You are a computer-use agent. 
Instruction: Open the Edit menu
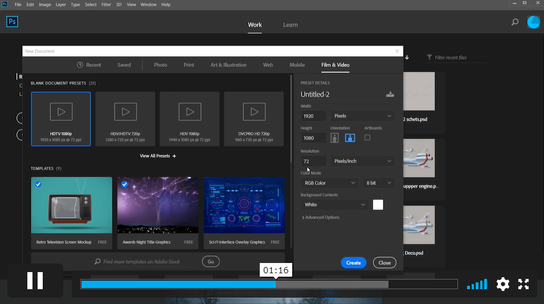coord(30,5)
